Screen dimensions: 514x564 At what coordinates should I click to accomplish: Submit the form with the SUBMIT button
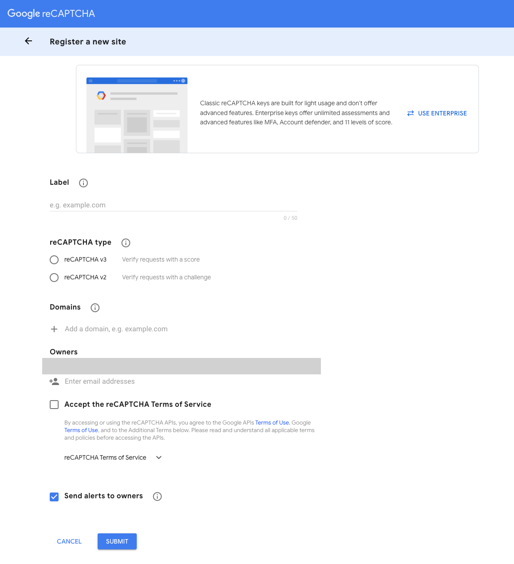(117, 541)
